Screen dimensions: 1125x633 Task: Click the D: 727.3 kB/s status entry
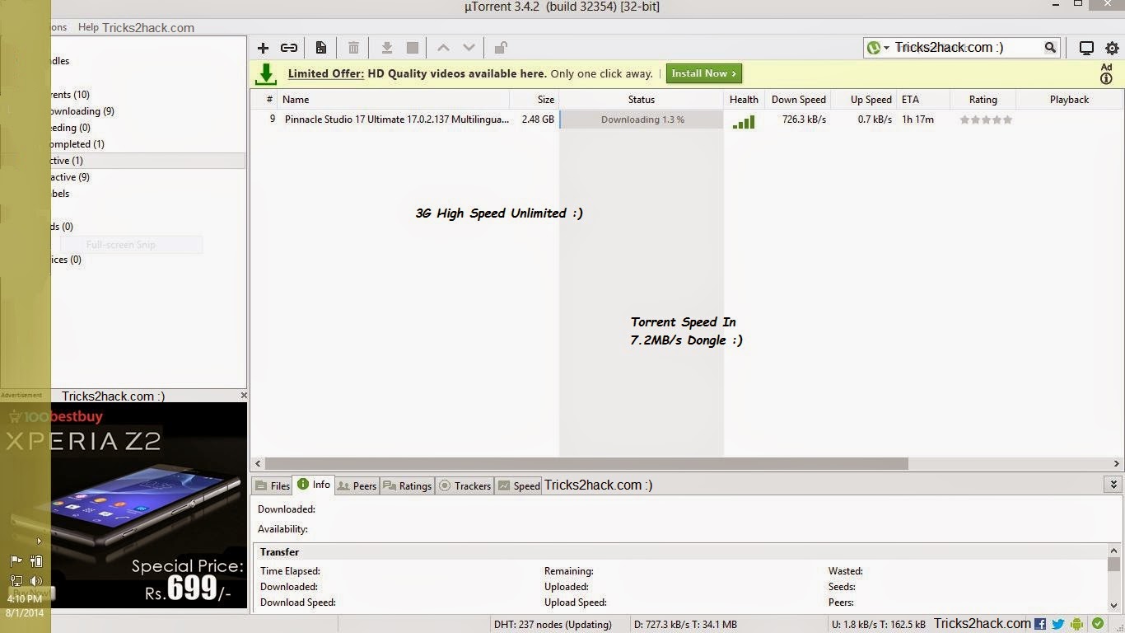pyautogui.click(x=685, y=625)
